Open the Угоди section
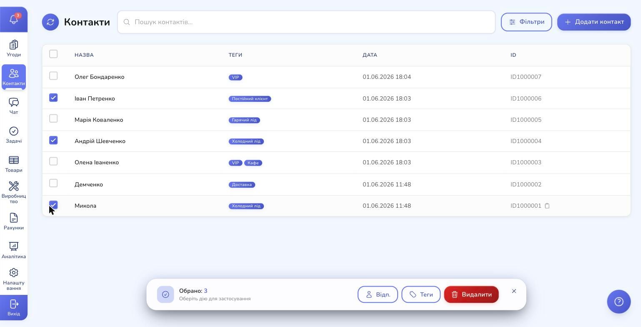This screenshot has height=327, width=641. pyautogui.click(x=14, y=48)
